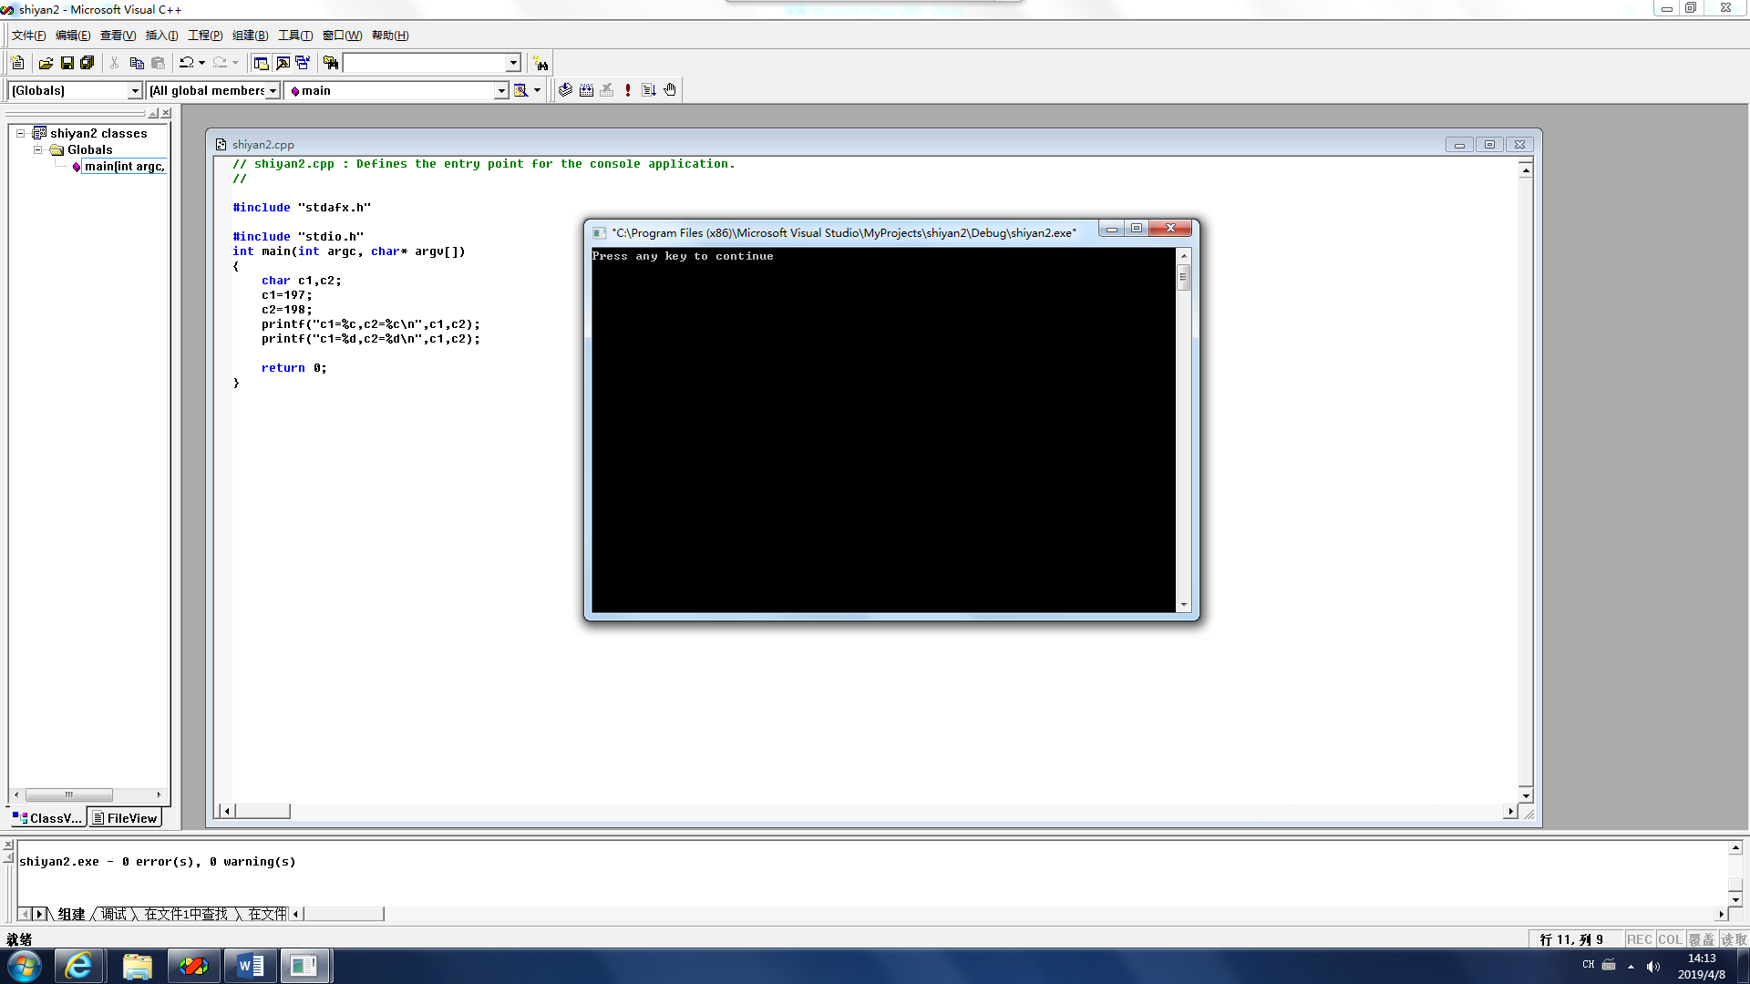Viewport: 1750px width, 984px height.
Task: Select the 调试 output tab
Action: [114, 914]
